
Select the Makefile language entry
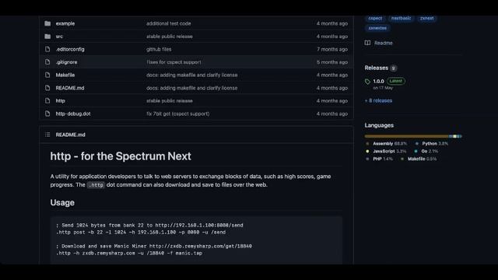pos(419,159)
